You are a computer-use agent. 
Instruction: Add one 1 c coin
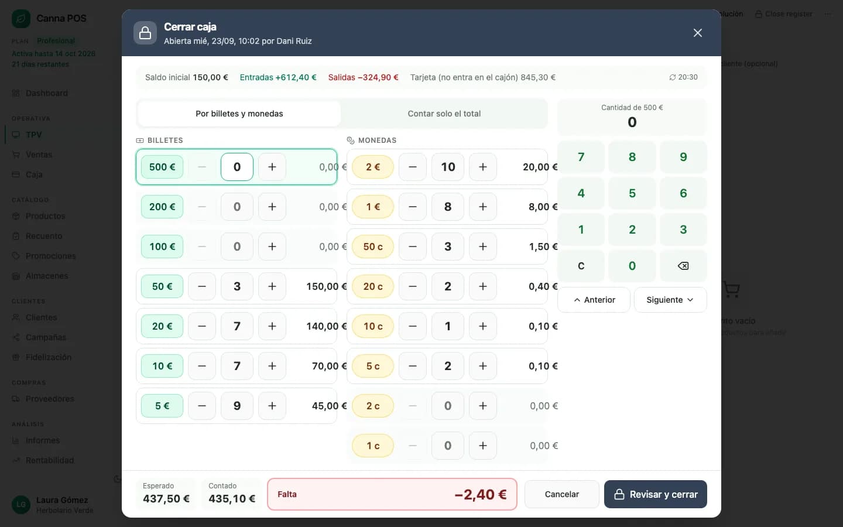click(483, 446)
